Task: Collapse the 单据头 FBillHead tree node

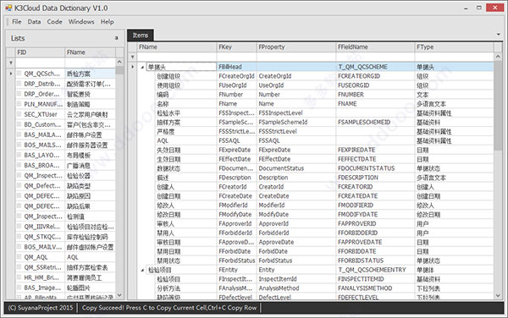Action: click(142, 67)
